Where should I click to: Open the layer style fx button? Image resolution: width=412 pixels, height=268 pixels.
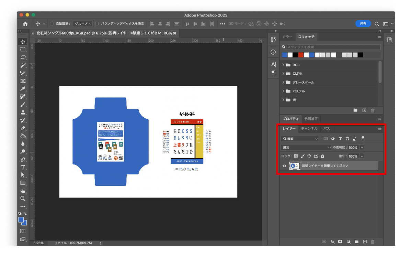point(332,242)
